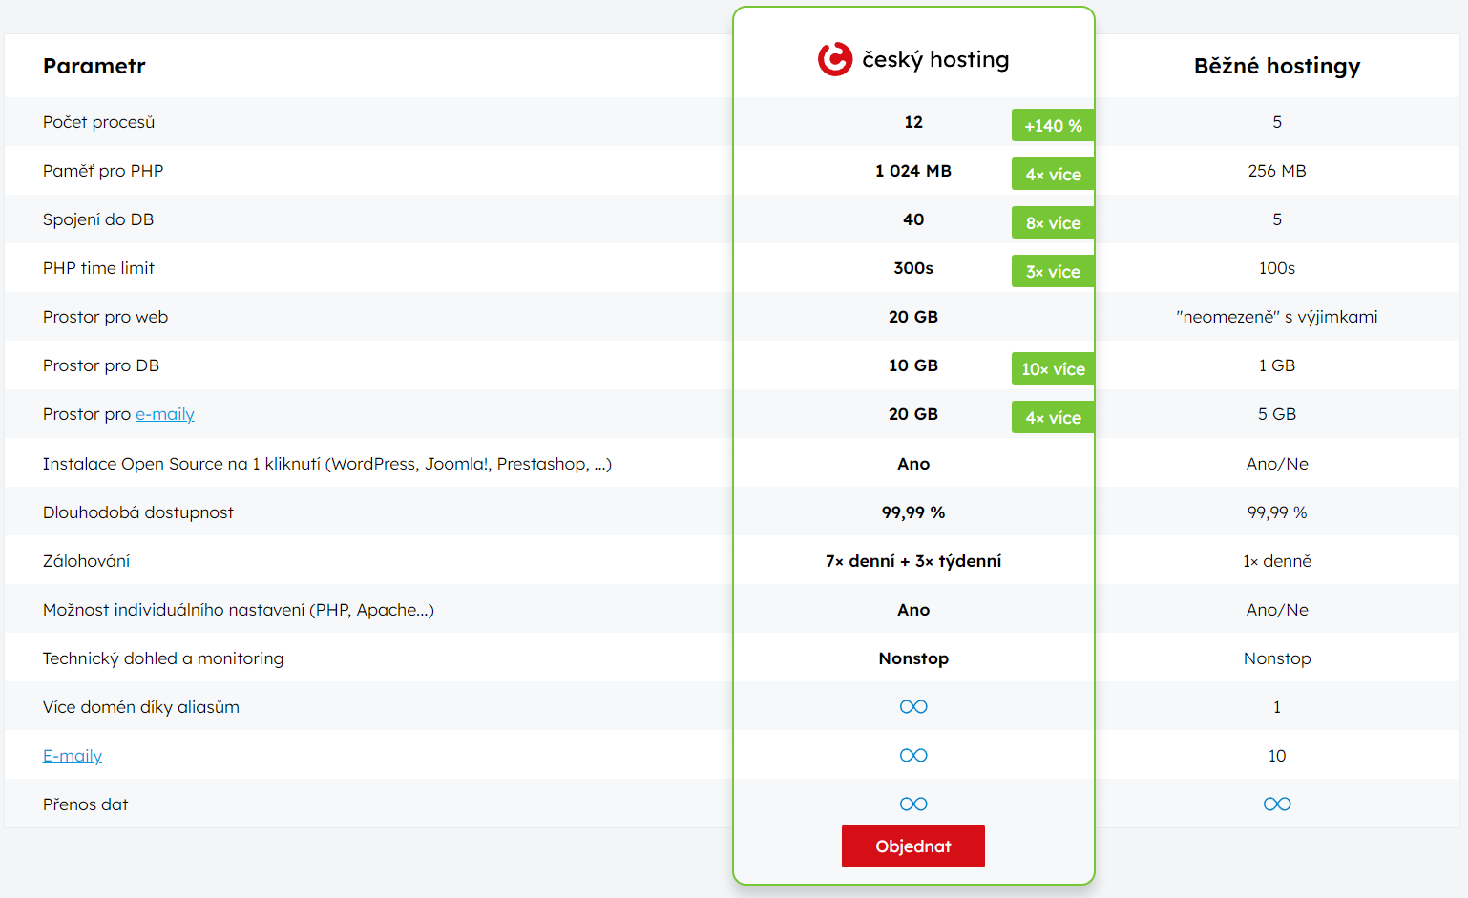Click the Běžné hostingy column header
The height and width of the screenshot is (898, 1468).
(1277, 66)
